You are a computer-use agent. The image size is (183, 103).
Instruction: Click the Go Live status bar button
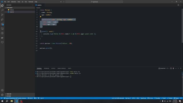(x=150, y=98)
